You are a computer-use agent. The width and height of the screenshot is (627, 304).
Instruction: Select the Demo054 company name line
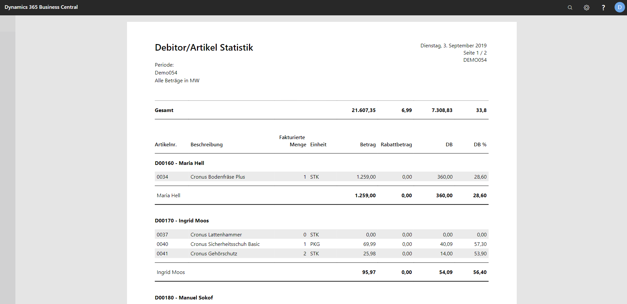pos(166,73)
